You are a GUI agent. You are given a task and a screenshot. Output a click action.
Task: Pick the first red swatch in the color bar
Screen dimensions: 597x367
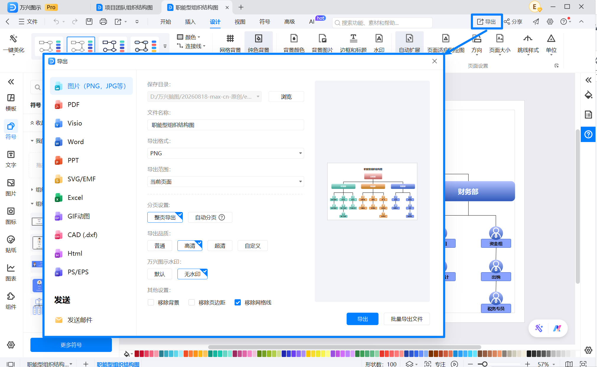pyautogui.click(x=137, y=353)
